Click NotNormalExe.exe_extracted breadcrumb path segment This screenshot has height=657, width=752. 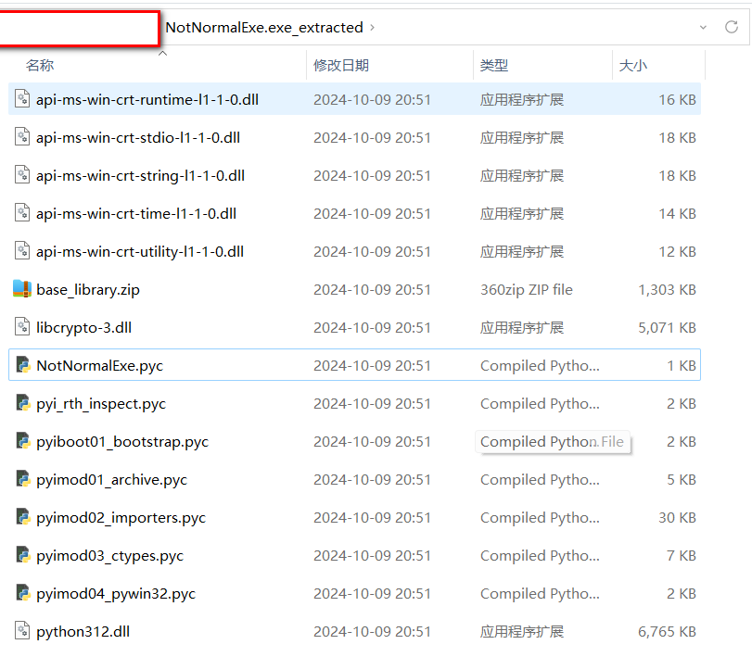coord(263,28)
